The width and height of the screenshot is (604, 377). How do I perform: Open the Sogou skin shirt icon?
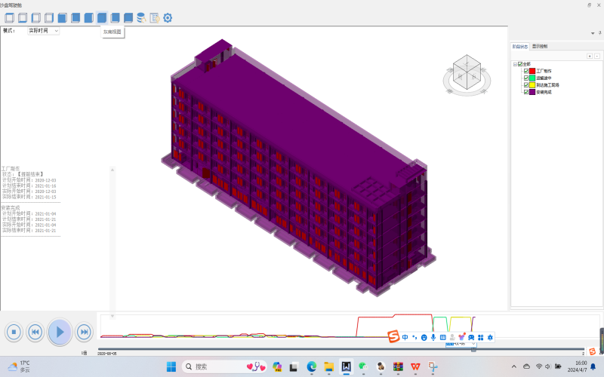click(x=462, y=337)
